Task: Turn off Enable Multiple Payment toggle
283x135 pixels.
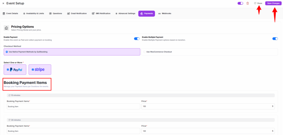Action: coord(275,39)
